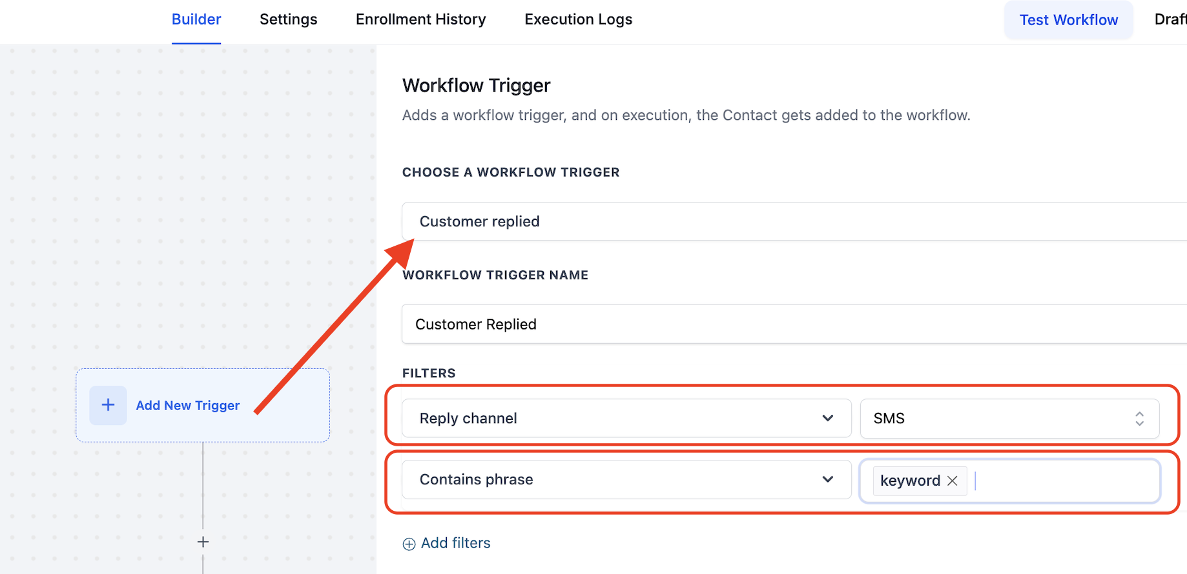Viewport: 1187px width, 574px height.
Task: Click the circled plus icon beside Add filters
Action: (409, 544)
